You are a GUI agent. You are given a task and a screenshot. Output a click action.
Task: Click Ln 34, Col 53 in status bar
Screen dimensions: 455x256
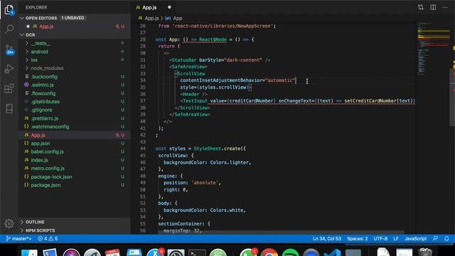coord(327,239)
